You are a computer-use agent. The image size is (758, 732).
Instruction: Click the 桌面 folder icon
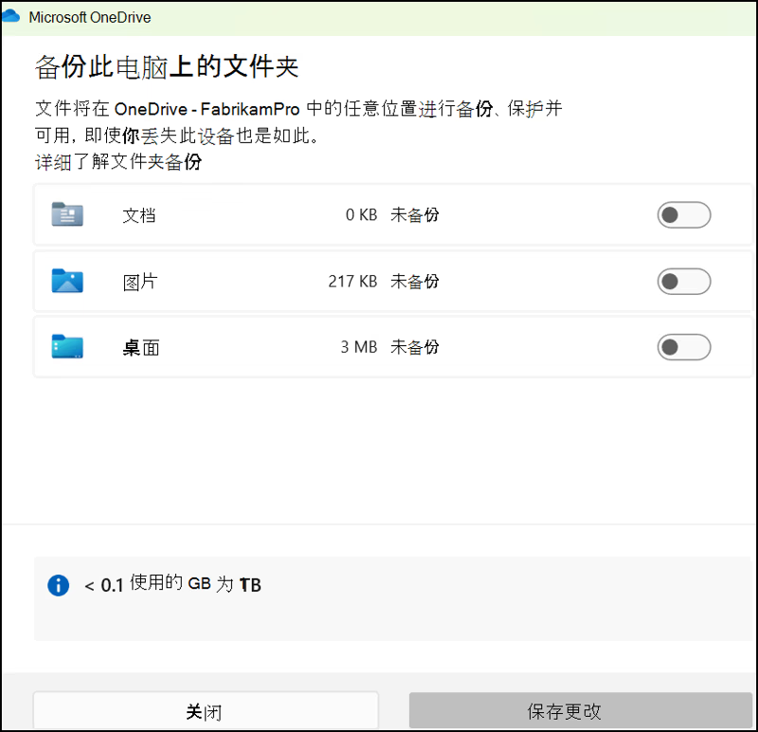pyautogui.click(x=66, y=347)
